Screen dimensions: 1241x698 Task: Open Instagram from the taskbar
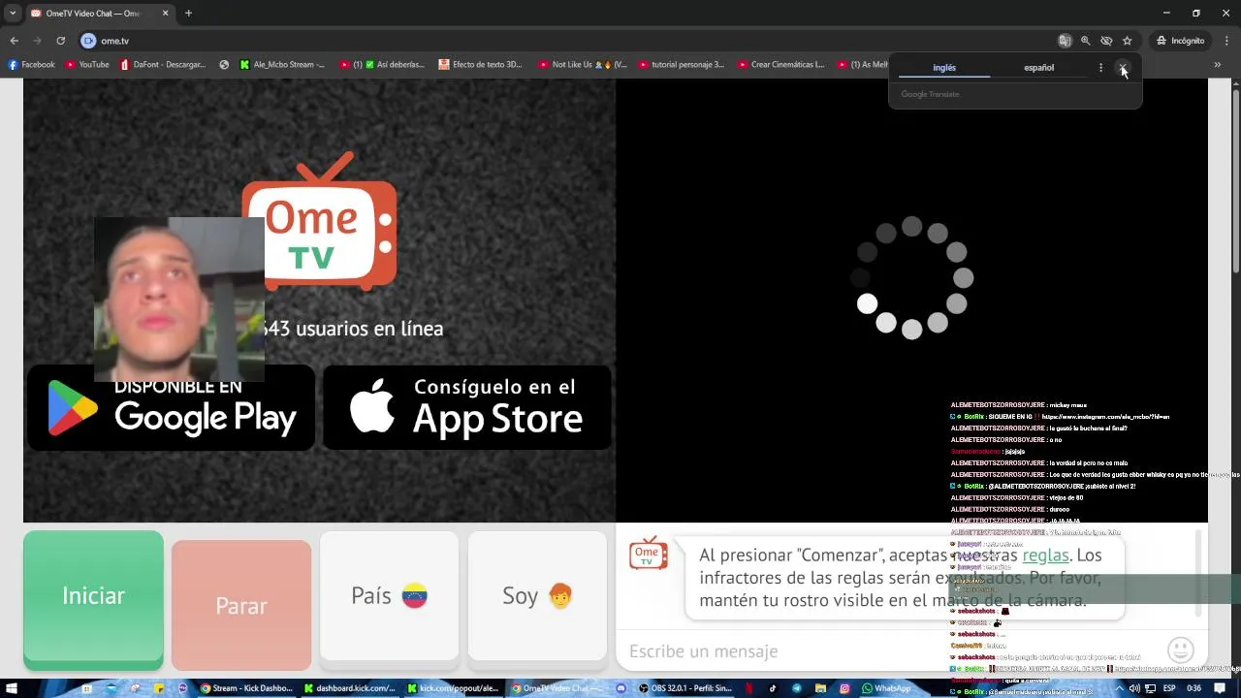844,688
